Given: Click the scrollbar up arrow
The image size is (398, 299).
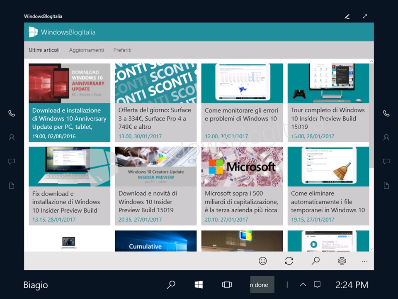Looking at the screenshot, I should pos(371,61).
